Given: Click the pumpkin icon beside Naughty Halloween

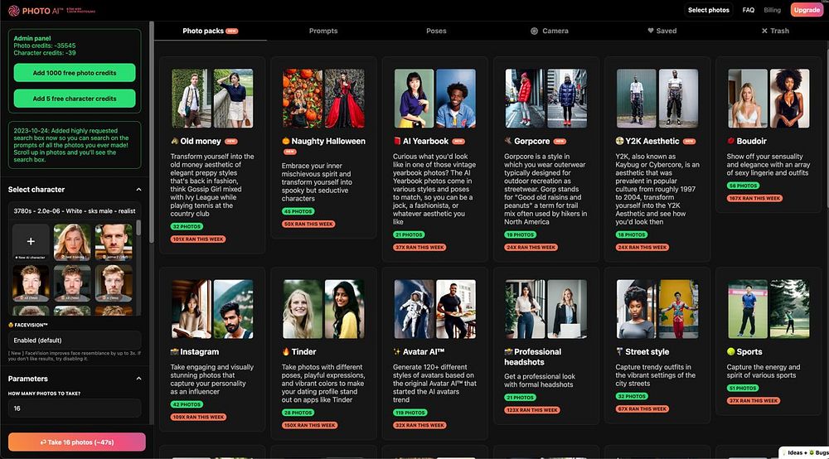Looking at the screenshot, I should [285, 141].
